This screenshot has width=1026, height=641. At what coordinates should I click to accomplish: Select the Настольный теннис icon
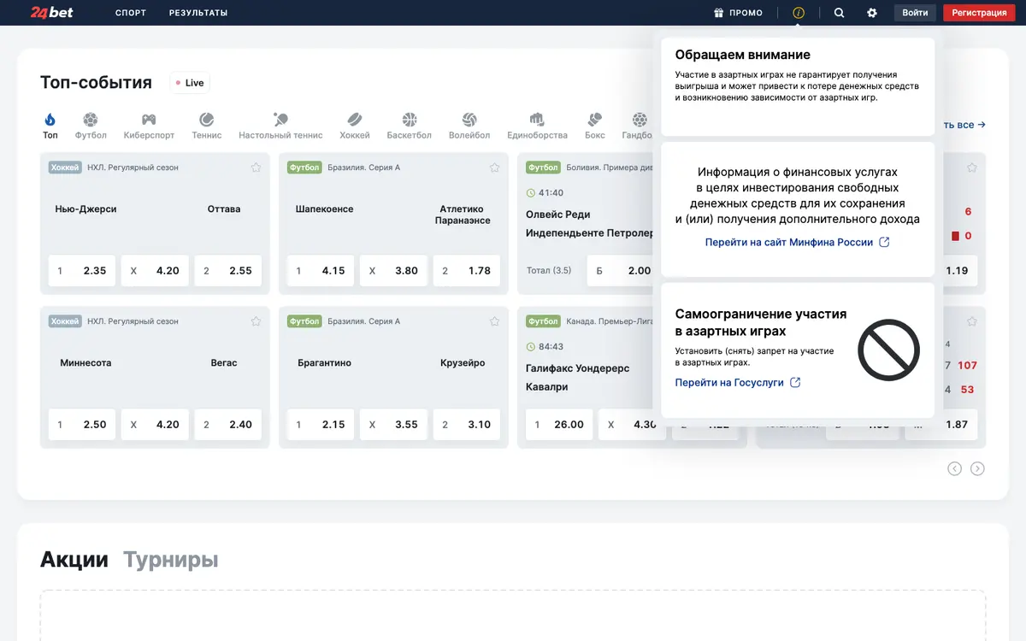(x=280, y=126)
